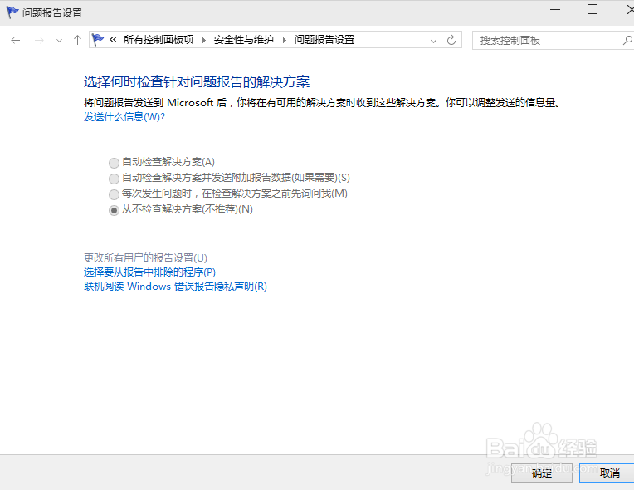
Task: Click the title bar flag icon
Action: [x=12, y=12]
